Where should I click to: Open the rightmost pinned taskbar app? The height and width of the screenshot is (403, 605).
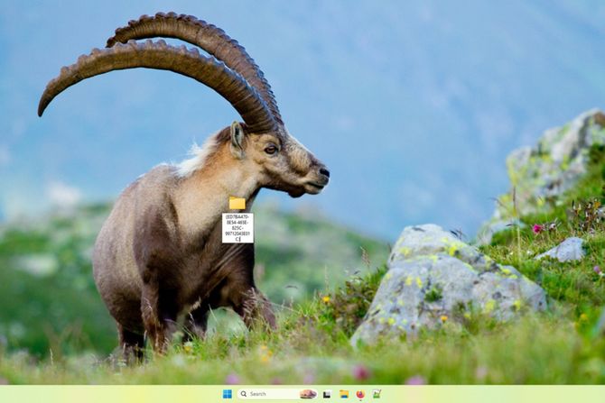[377, 394]
